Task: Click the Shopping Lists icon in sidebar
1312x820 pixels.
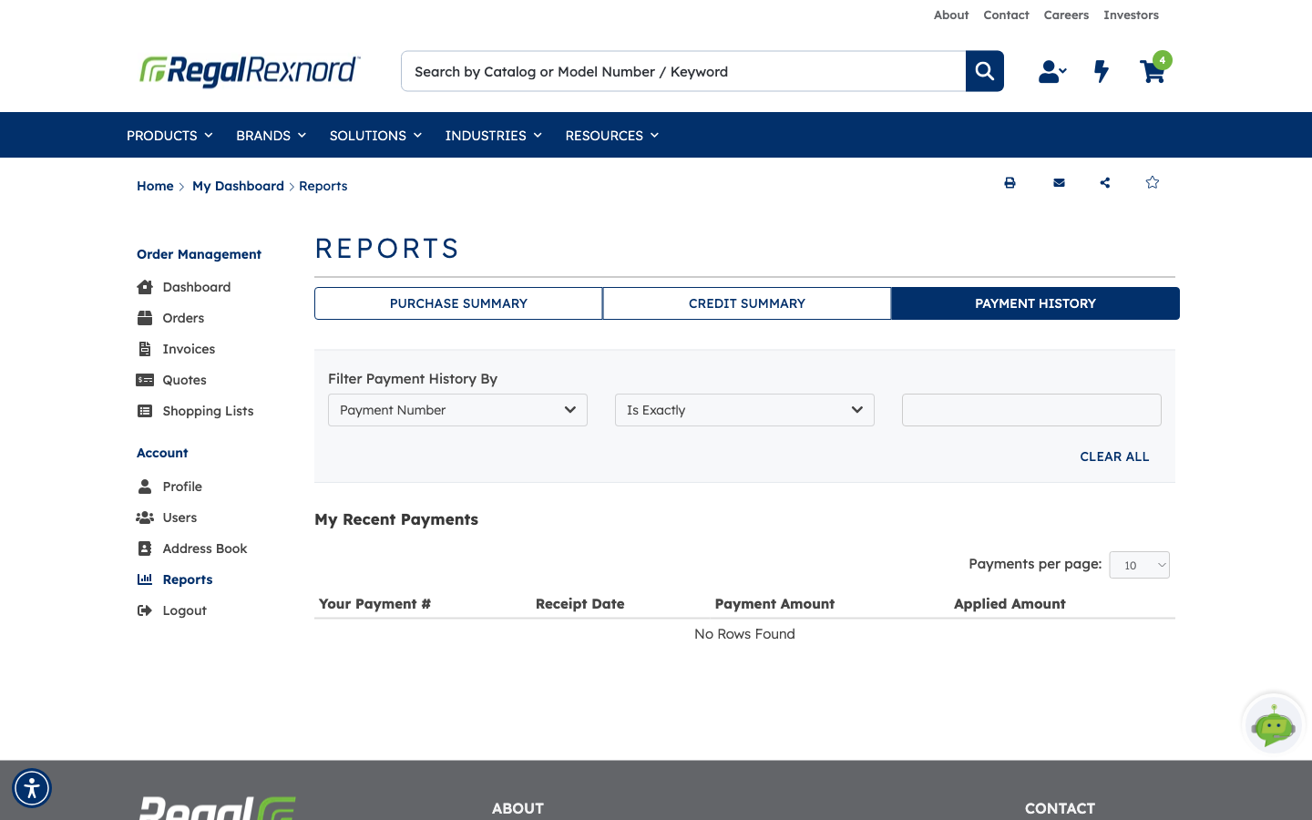Action: pyautogui.click(x=145, y=411)
